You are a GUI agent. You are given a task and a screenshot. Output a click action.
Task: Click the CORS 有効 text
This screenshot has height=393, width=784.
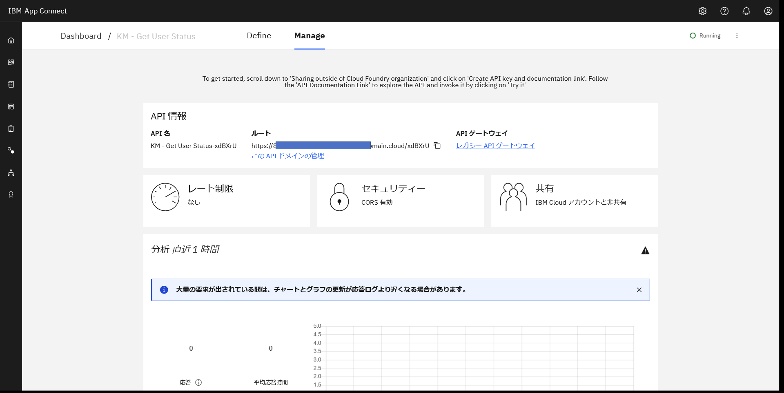coord(377,202)
